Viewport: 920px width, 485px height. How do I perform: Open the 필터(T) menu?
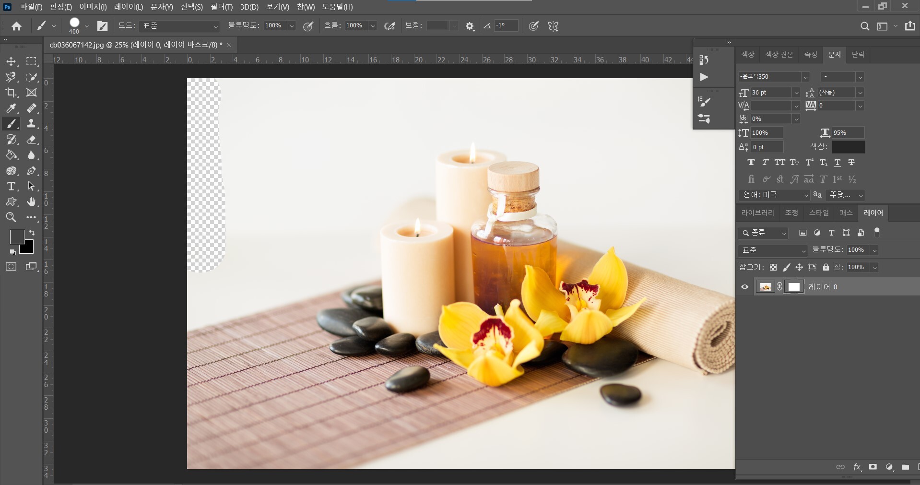coord(221,7)
